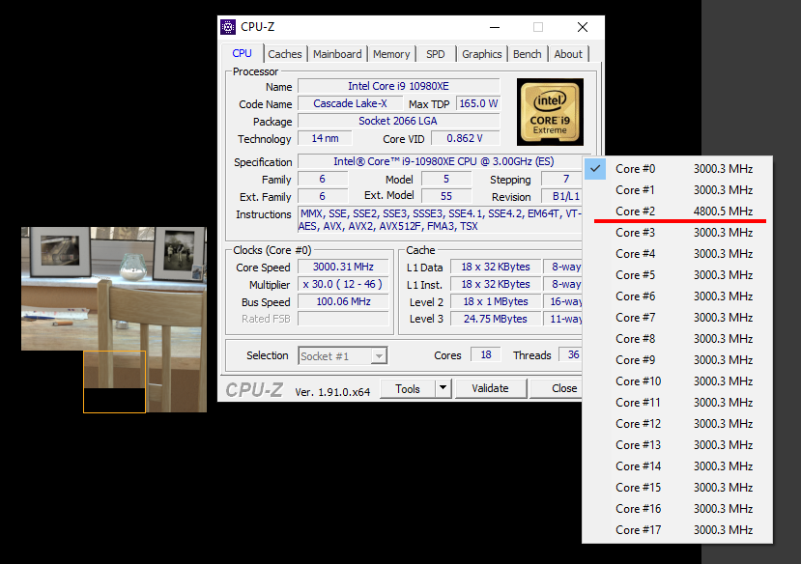Click the Multiplier value x 30.0

point(343,284)
